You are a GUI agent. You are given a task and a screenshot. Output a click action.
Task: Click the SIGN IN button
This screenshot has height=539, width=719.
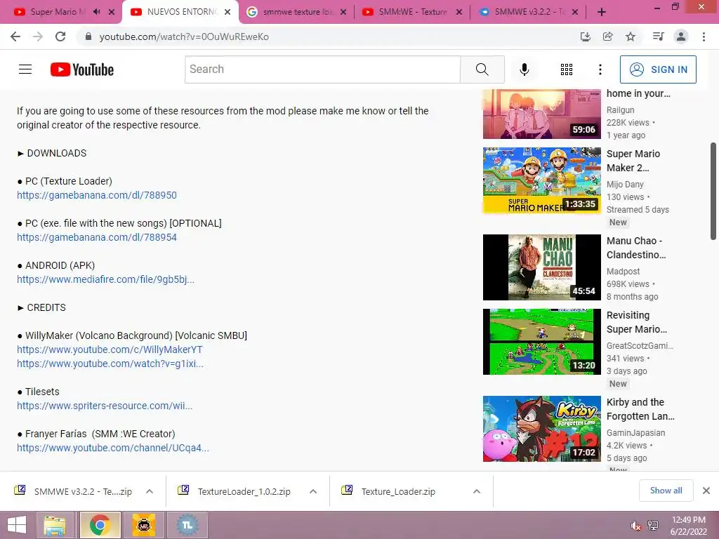[658, 69]
